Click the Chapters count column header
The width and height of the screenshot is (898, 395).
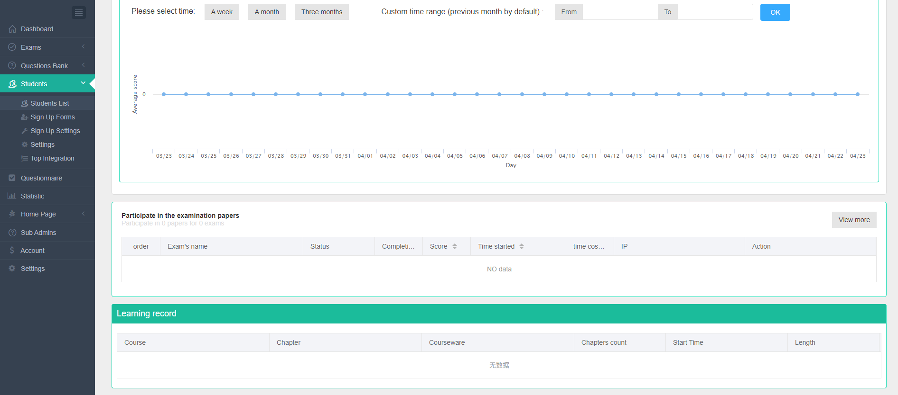[x=620, y=342]
